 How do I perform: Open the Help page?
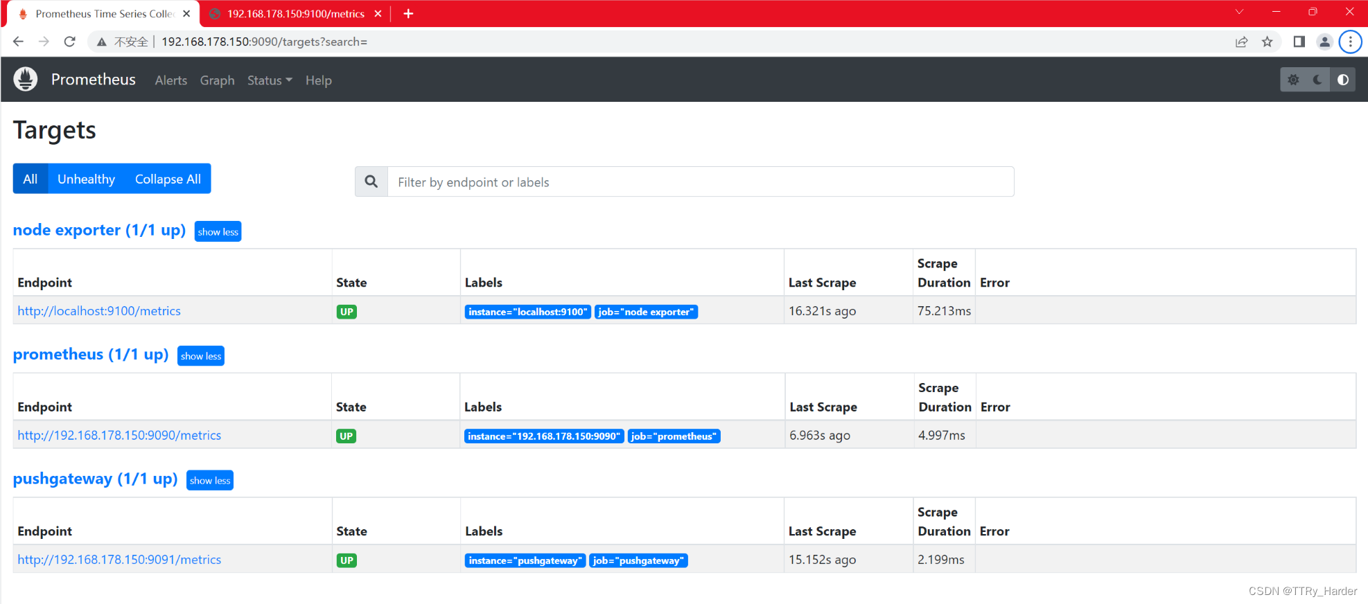coord(319,80)
